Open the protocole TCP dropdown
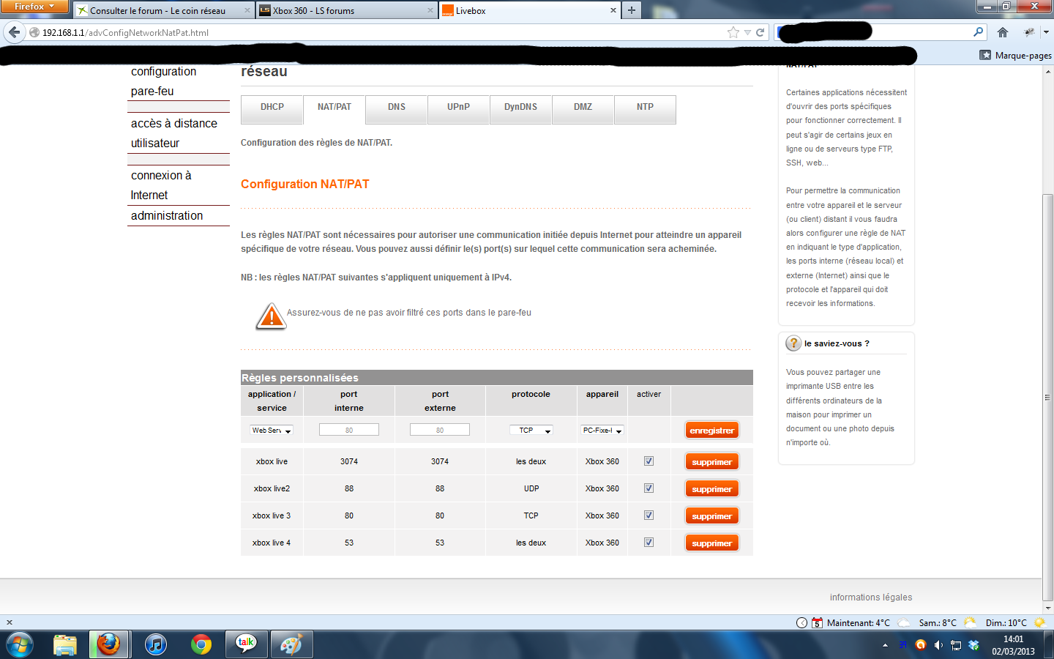The image size is (1054, 659). tap(531, 431)
